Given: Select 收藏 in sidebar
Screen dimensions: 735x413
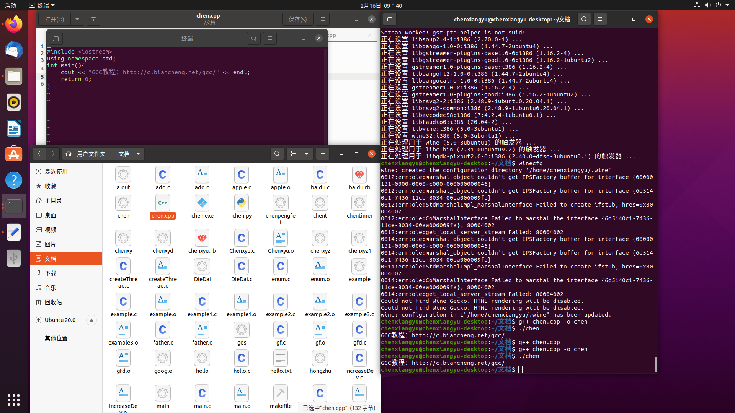Looking at the screenshot, I should tap(66, 186).
